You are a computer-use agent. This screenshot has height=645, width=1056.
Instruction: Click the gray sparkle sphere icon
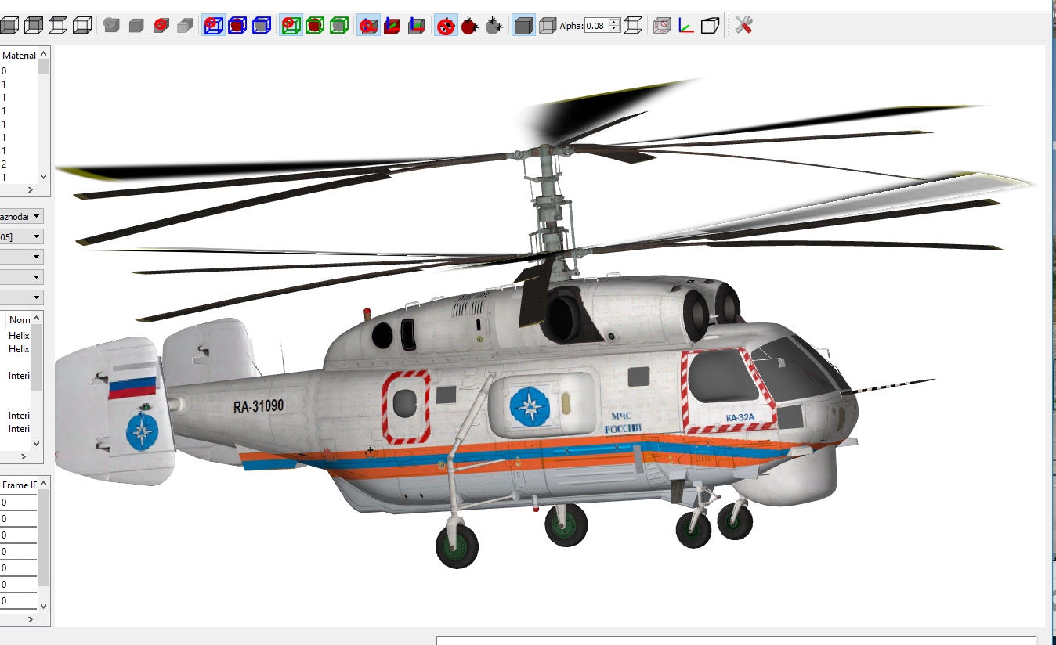(x=494, y=26)
